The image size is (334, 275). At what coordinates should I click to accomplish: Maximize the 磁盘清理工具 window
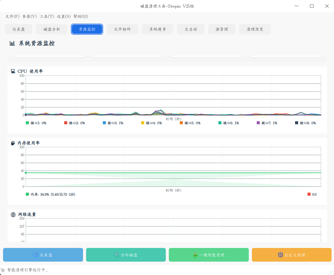pos(311,6)
